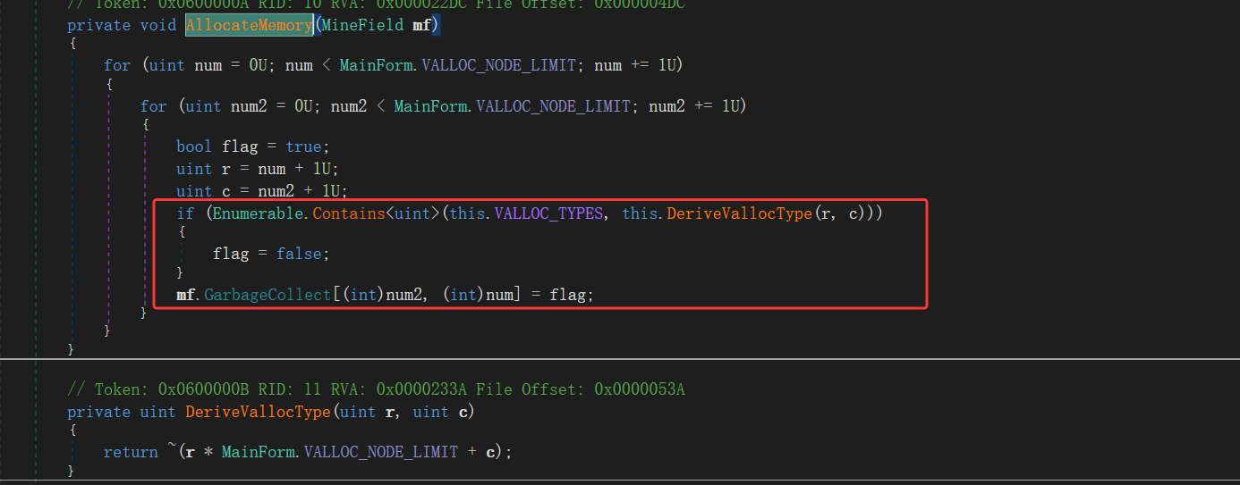Click the Token 0x0600000B RID 11 comment line

[377, 389]
